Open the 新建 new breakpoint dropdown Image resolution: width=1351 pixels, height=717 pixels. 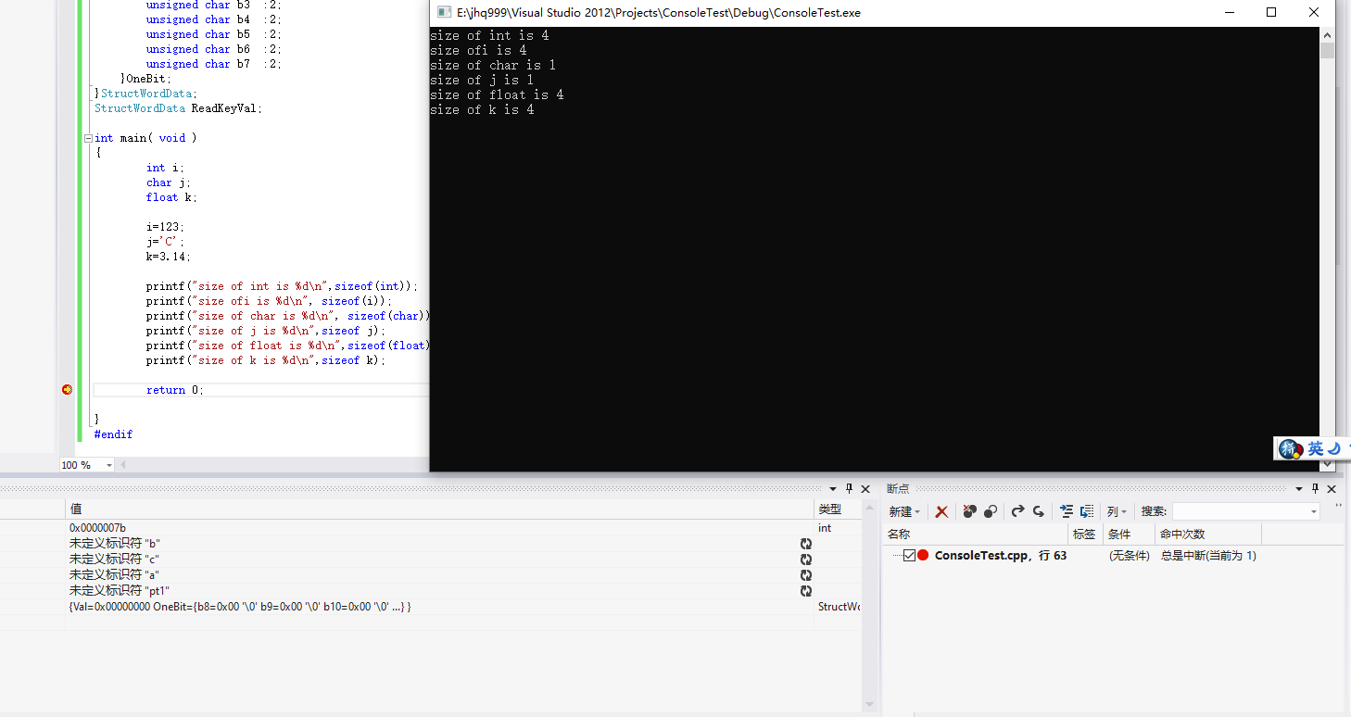pos(904,511)
